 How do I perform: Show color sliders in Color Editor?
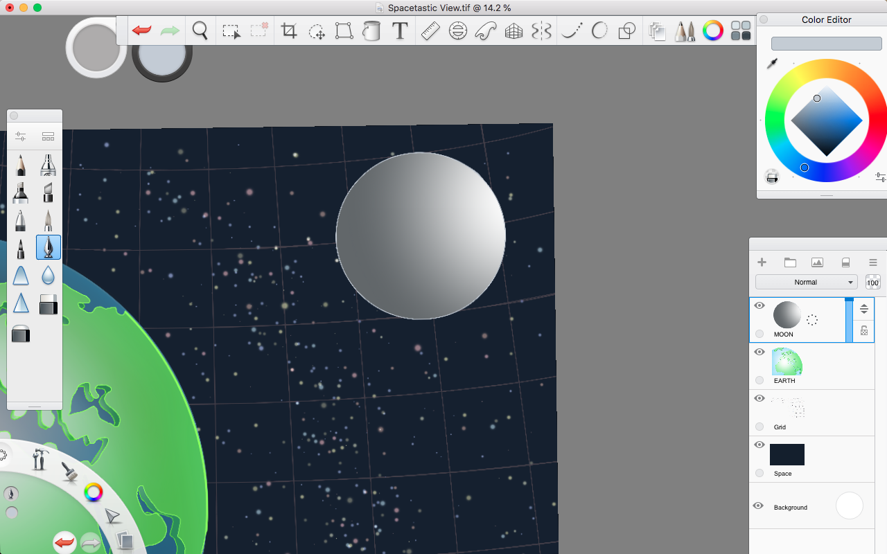[x=880, y=177]
